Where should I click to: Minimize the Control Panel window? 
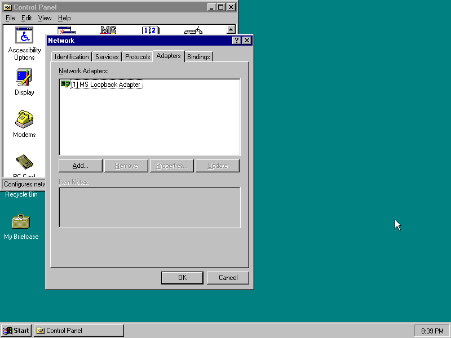point(212,7)
